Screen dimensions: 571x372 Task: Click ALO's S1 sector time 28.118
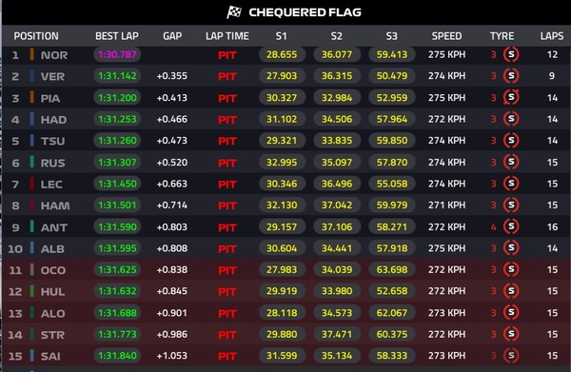(282, 313)
